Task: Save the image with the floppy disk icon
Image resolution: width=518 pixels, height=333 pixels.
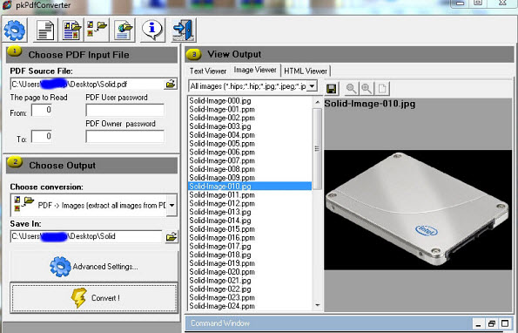Action: (x=332, y=89)
